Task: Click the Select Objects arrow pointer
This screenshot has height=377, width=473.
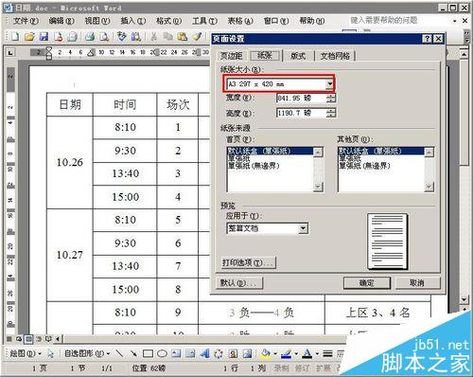Action: [50, 353]
